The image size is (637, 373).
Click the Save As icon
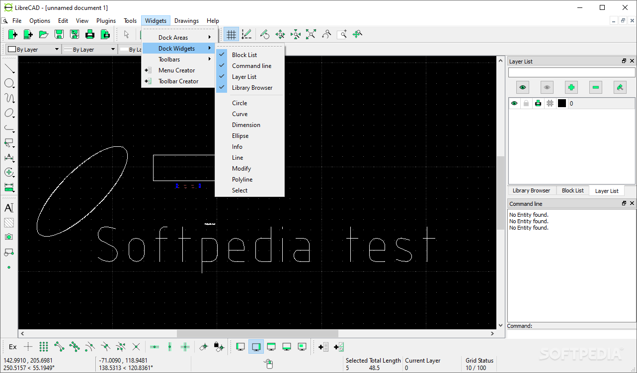(x=75, y=34)
